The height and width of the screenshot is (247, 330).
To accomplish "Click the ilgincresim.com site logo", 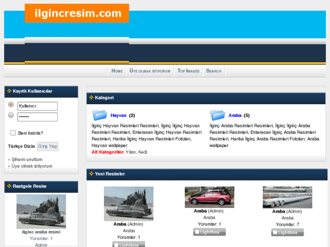I will click(x=77, y=13).
